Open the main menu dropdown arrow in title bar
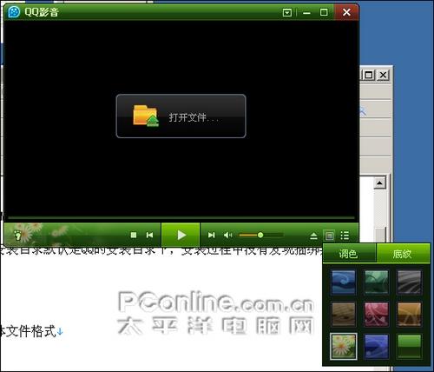This screenshot has width=434, height=372. coord(287,12)
